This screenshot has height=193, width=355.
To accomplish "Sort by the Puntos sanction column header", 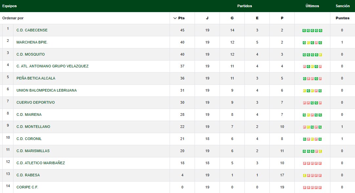I will pos(342,18).
